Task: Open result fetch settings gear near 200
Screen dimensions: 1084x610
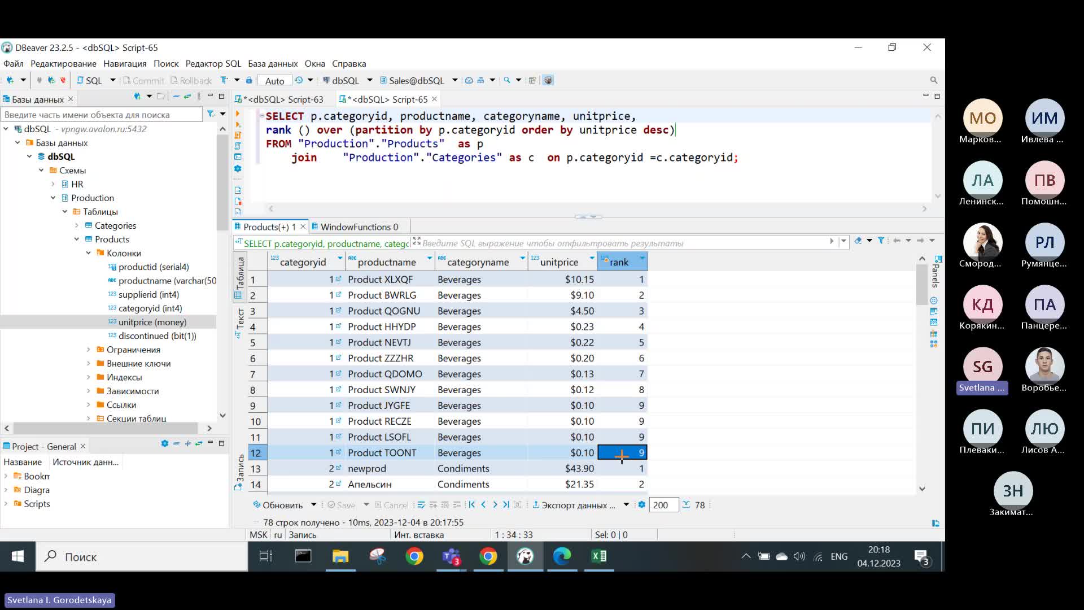Action: 642,505
